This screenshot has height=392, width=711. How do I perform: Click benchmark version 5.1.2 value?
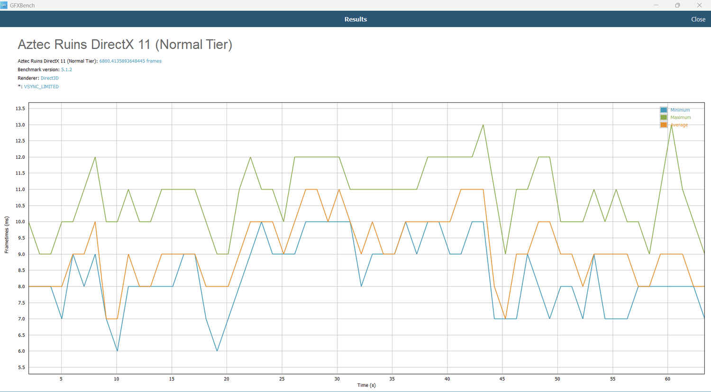66,70
